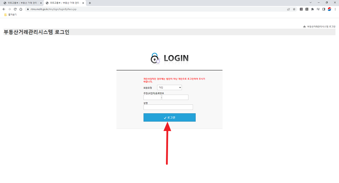Open the 즐겨찾기 bookmarks folder
This screenshot has width=339, height=183.
[x=10, y=15]
